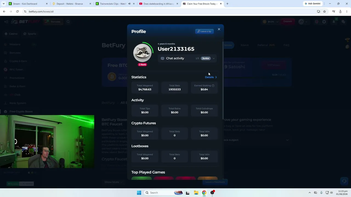Open the language flag selector
The height and width of the screenshot is (197, 351).
(x=317, y=22)
